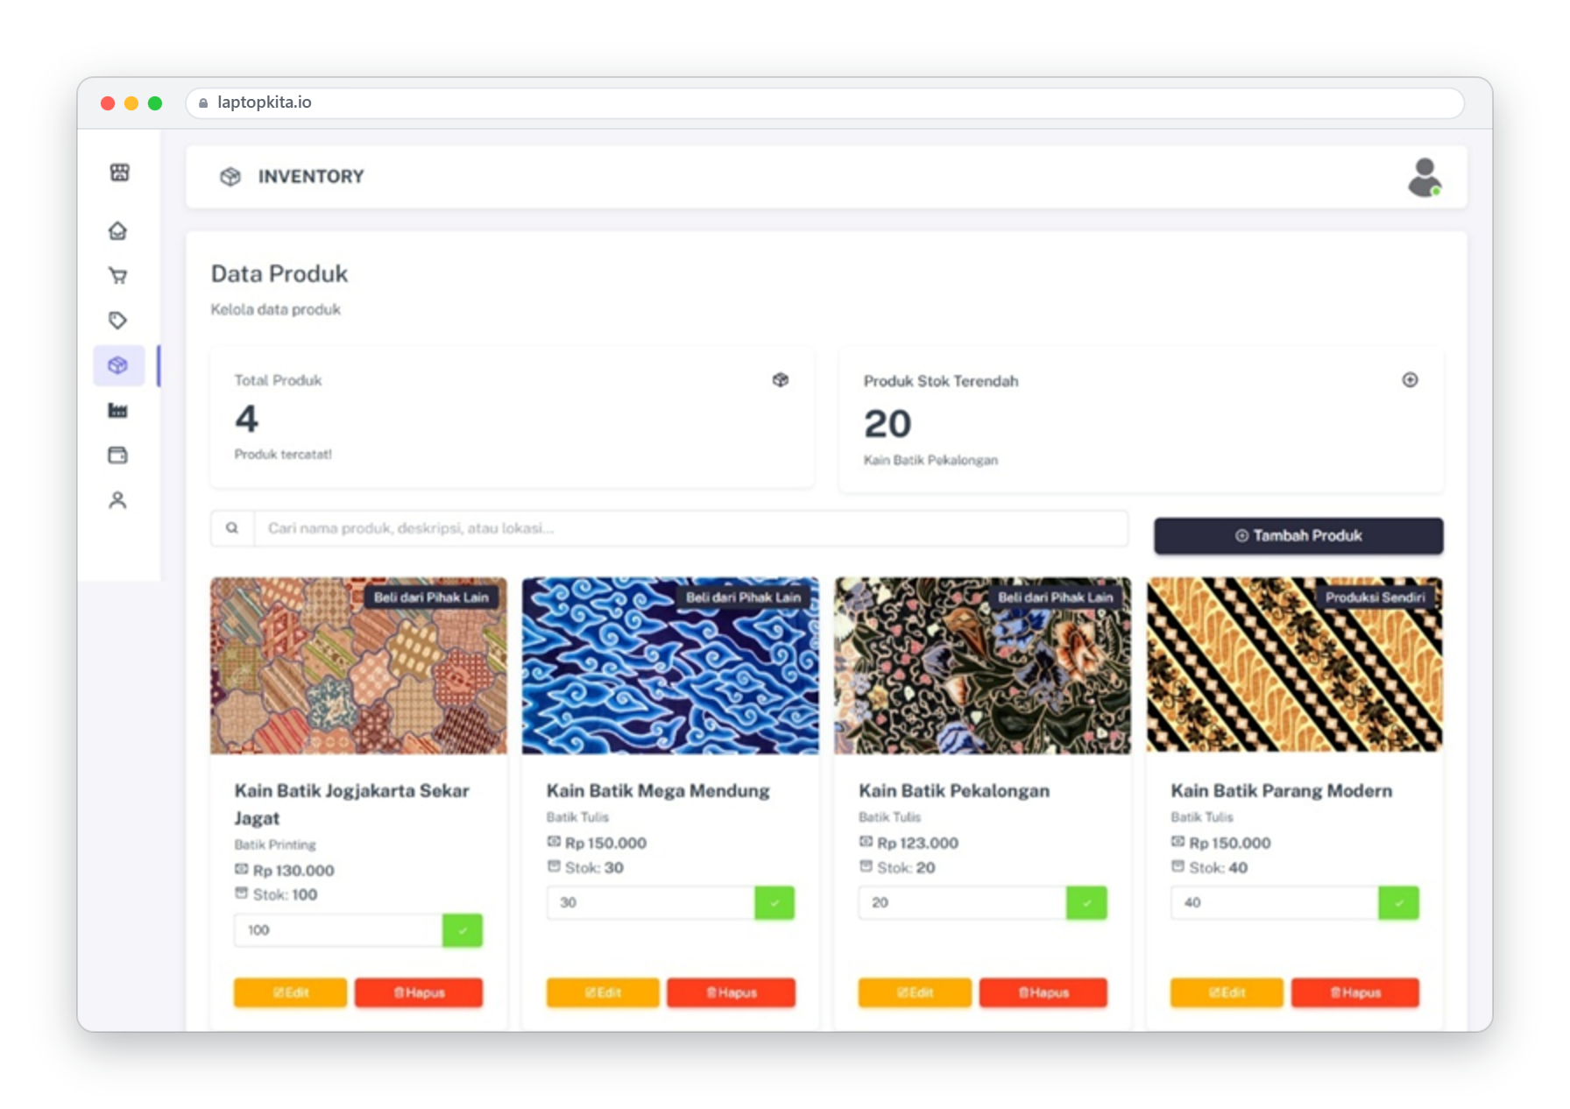Click the Rp 123.000 price text

pyautogui.click(x=917, y=843)
